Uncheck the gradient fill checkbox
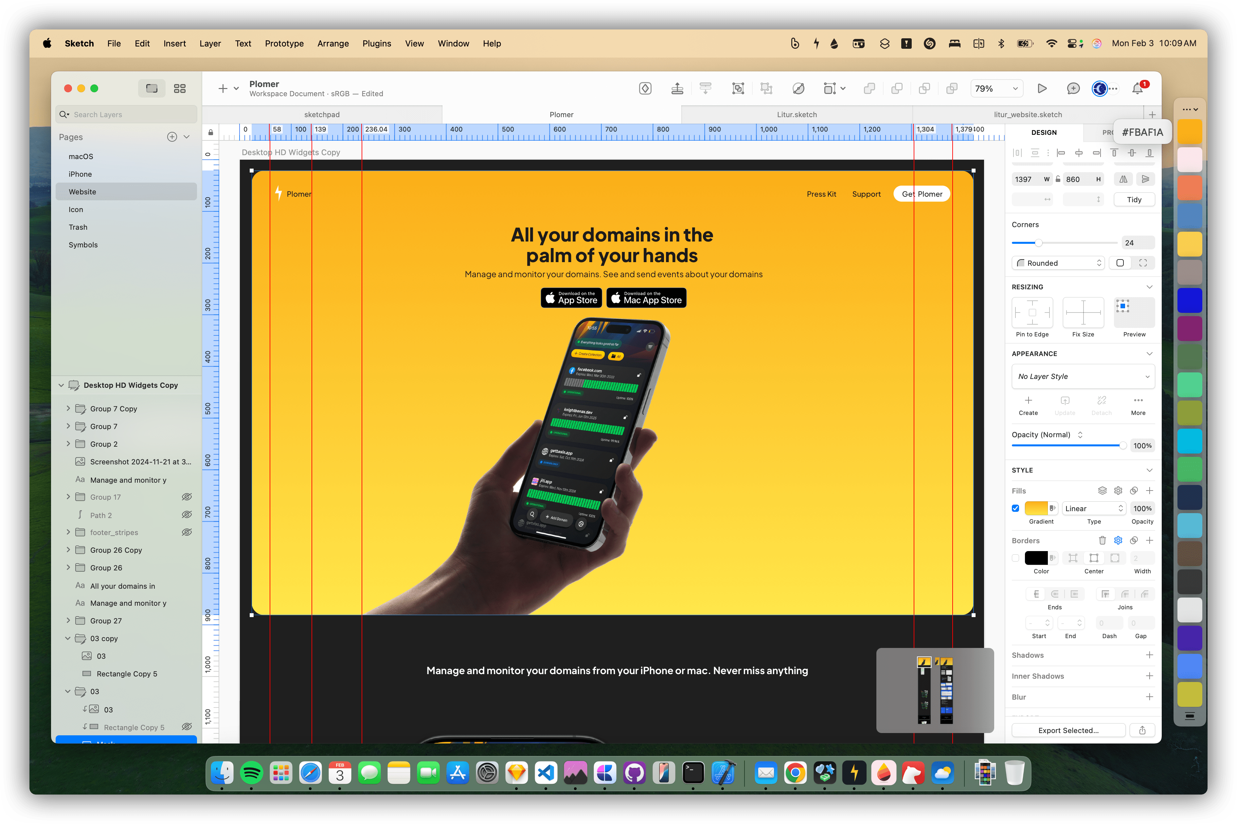The height and width of the screenshot is (824, 1237). (1015, 508)
